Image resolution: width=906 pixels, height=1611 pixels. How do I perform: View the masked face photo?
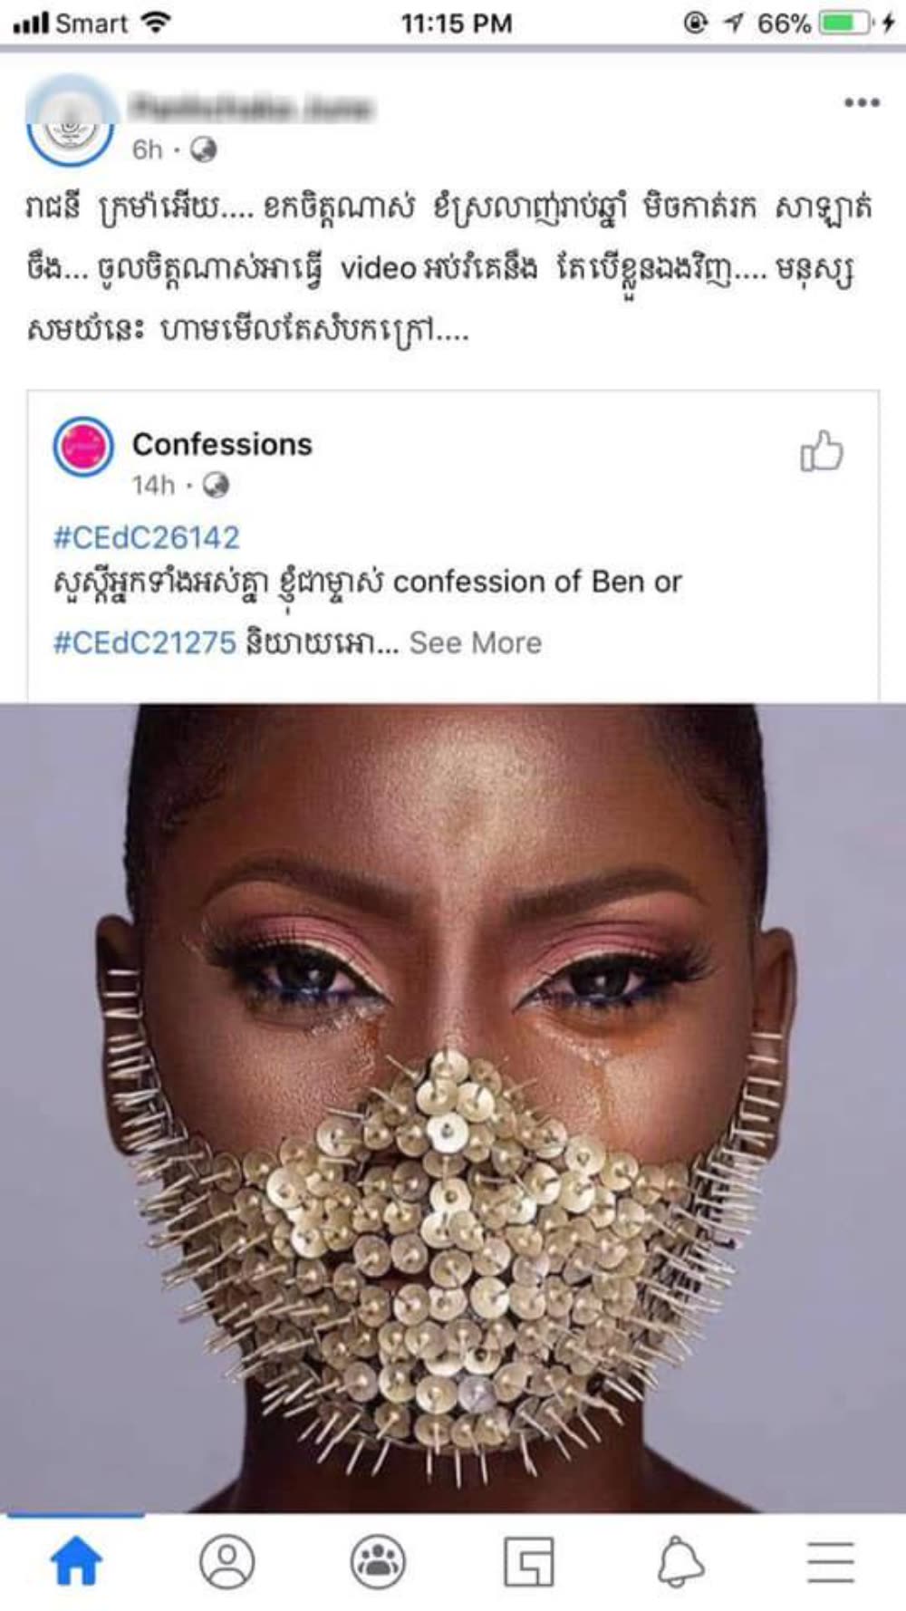click(453, 1107)
